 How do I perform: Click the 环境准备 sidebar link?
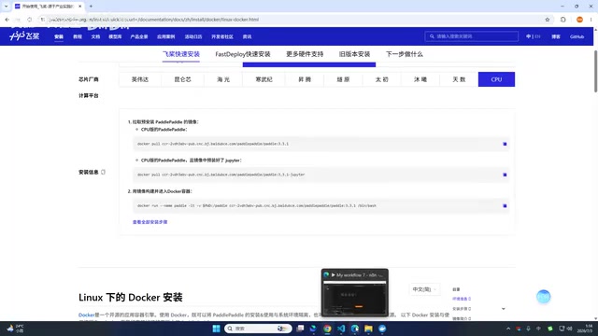[461, 299]
